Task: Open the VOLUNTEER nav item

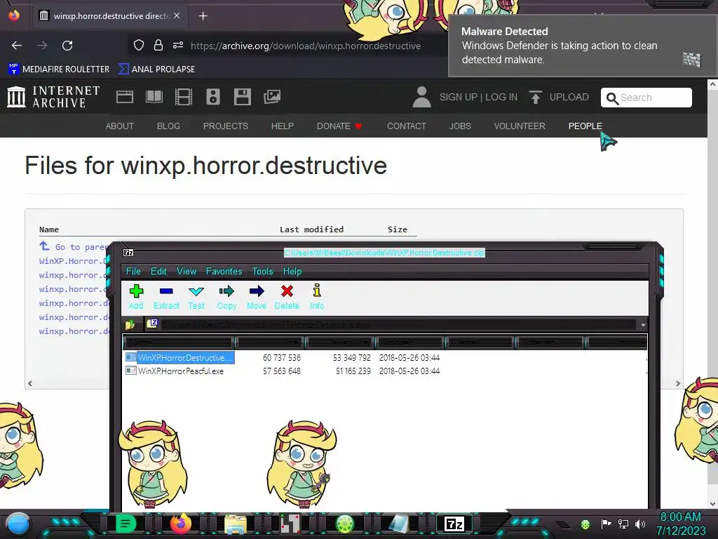Action: [x=520, y=126]
